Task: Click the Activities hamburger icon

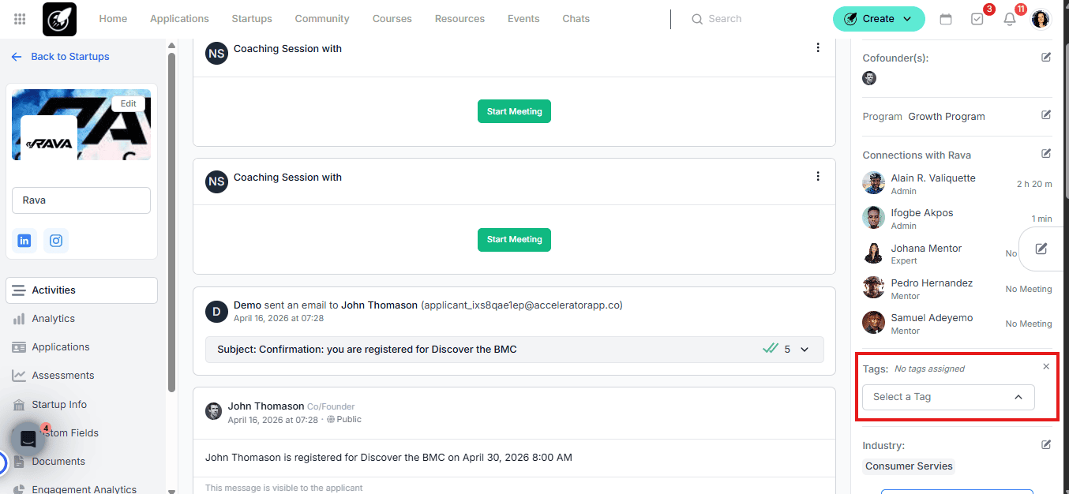Action: [18, 290]
